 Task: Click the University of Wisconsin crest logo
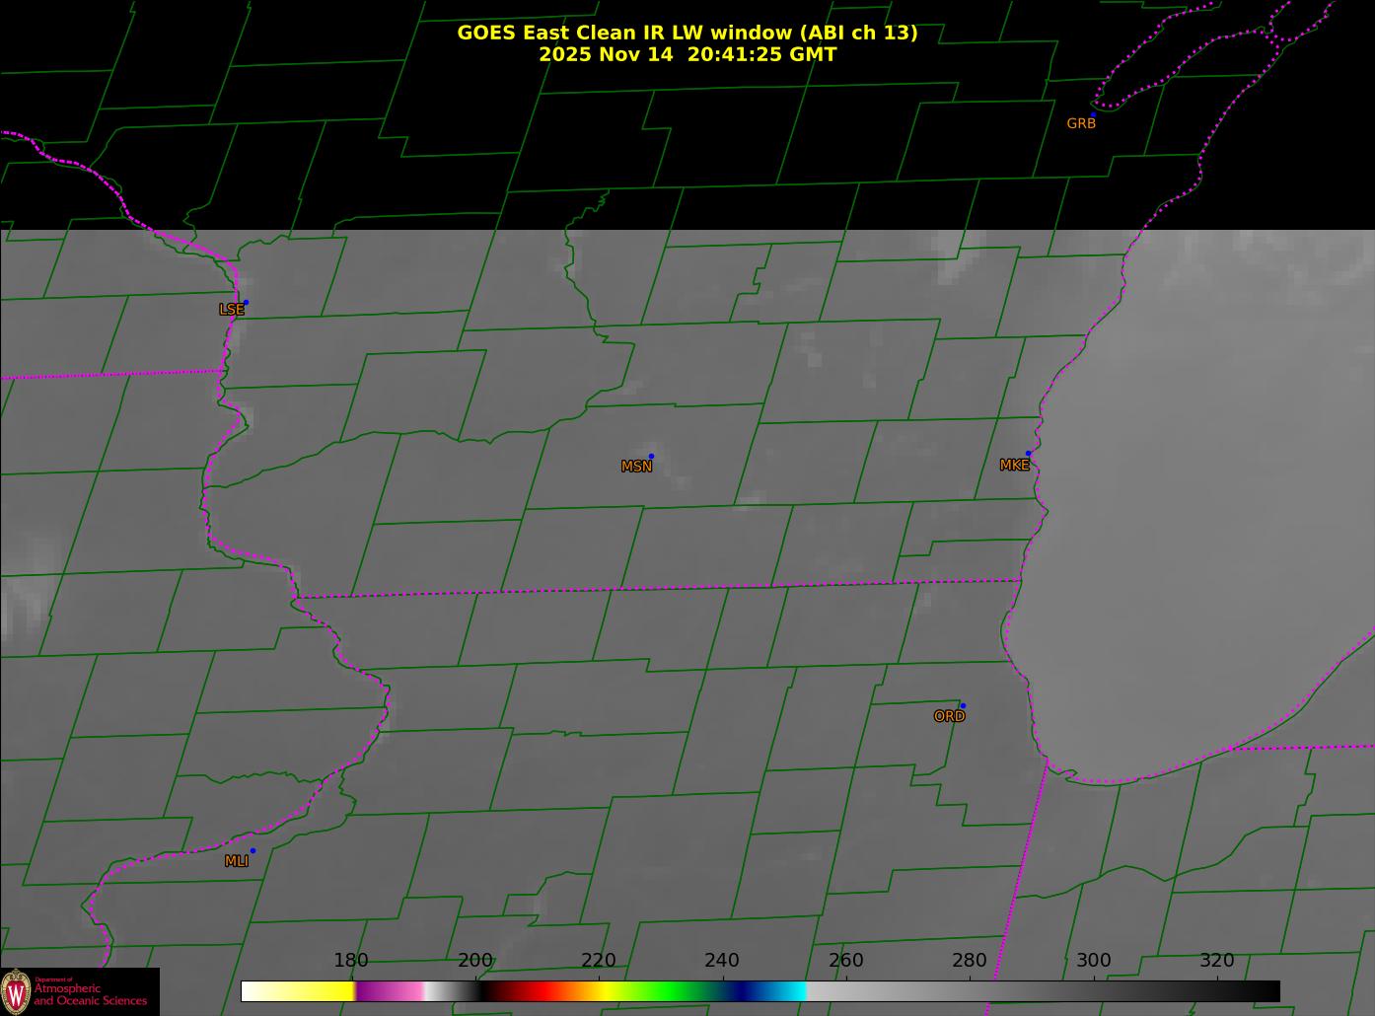[16, 990]
